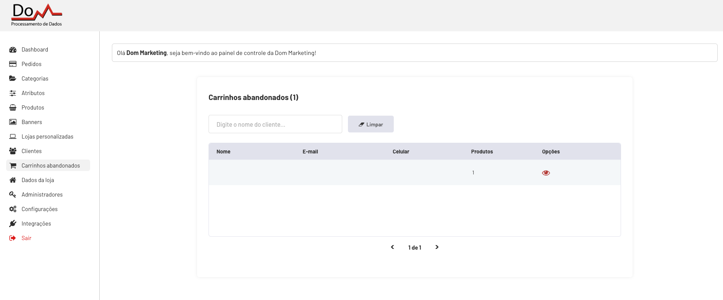Open Lojas personalizadas menu item
Viewport: 723px width, 300px height.
tap(47, 137)
